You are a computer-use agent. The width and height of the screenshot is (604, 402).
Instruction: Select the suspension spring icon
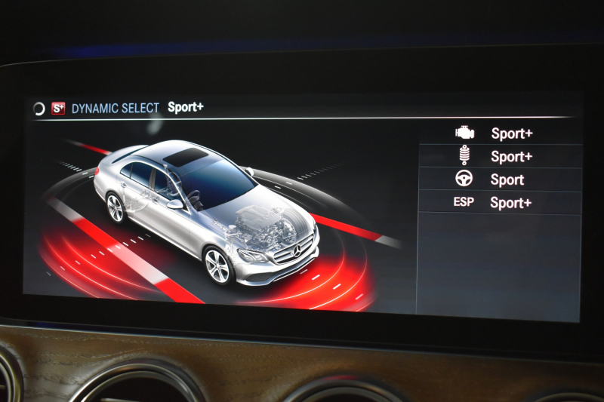click(x=464, y=156)
